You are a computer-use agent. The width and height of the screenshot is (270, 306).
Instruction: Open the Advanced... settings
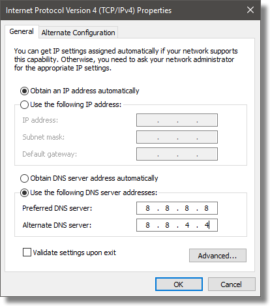[x=218, y=256]
